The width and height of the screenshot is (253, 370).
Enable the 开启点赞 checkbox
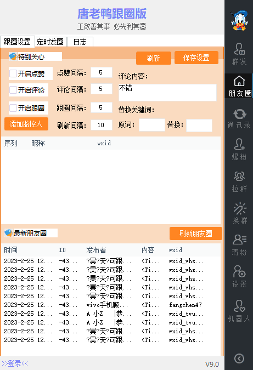tap(13, 73)
